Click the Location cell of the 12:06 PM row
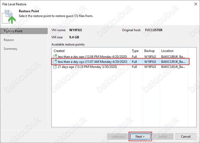The height and width of the screenshot is (143, 200). 173,56
